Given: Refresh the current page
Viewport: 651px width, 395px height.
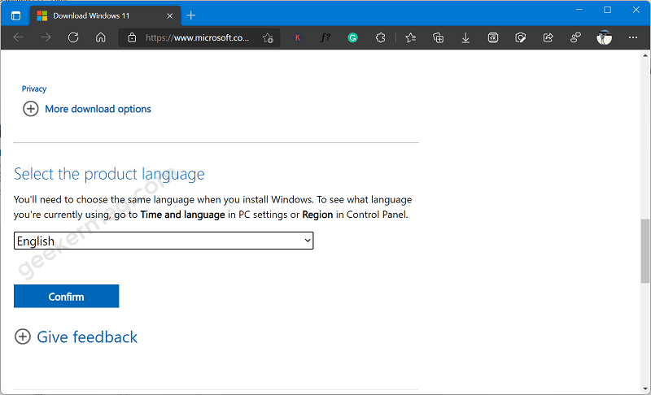Looking at the screenshot, I should 73,37.
